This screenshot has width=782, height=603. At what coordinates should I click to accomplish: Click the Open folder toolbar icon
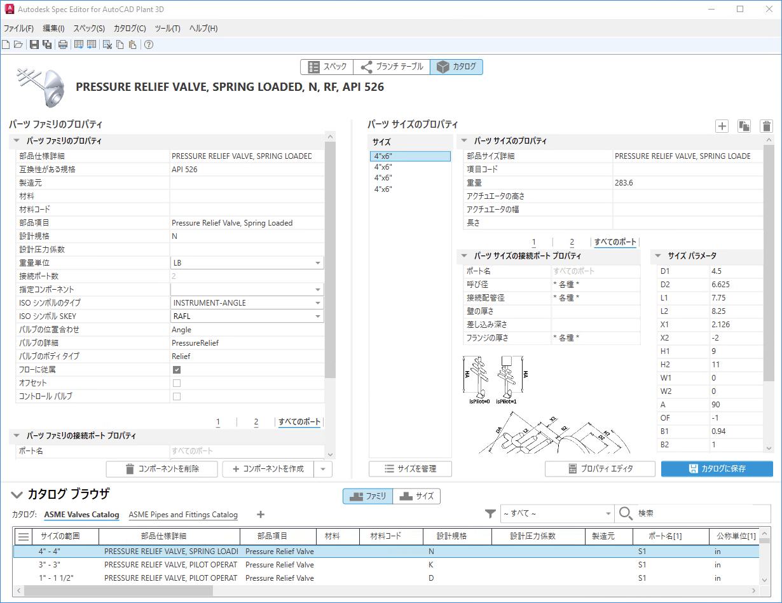[x=18, y=44]
